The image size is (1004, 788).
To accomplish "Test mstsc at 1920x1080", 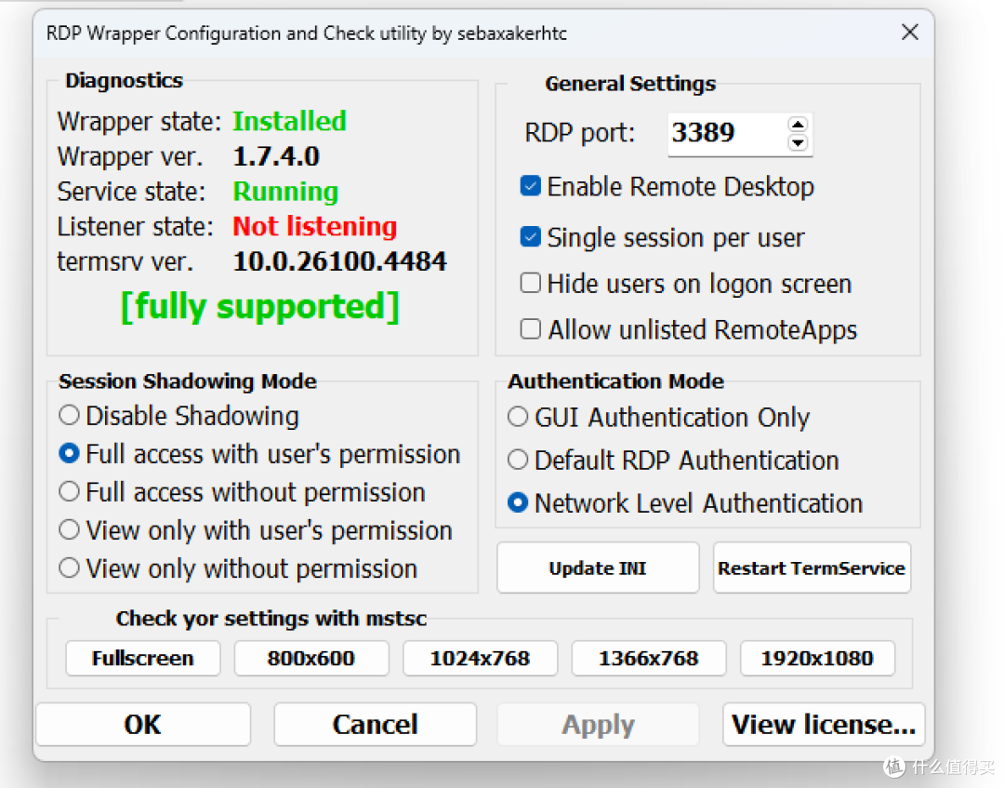I will pyautogui.click(x=817, y=658).
